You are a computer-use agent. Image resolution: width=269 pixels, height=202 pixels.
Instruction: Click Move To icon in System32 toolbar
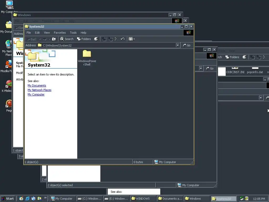104,39
